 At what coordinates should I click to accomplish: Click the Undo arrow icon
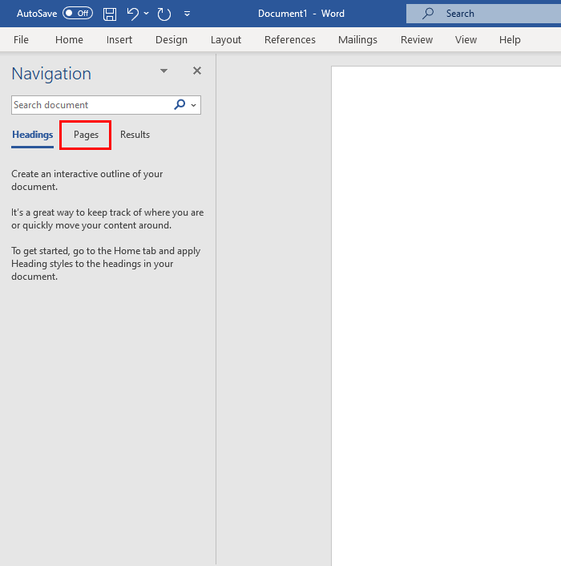tap(133, 14)
